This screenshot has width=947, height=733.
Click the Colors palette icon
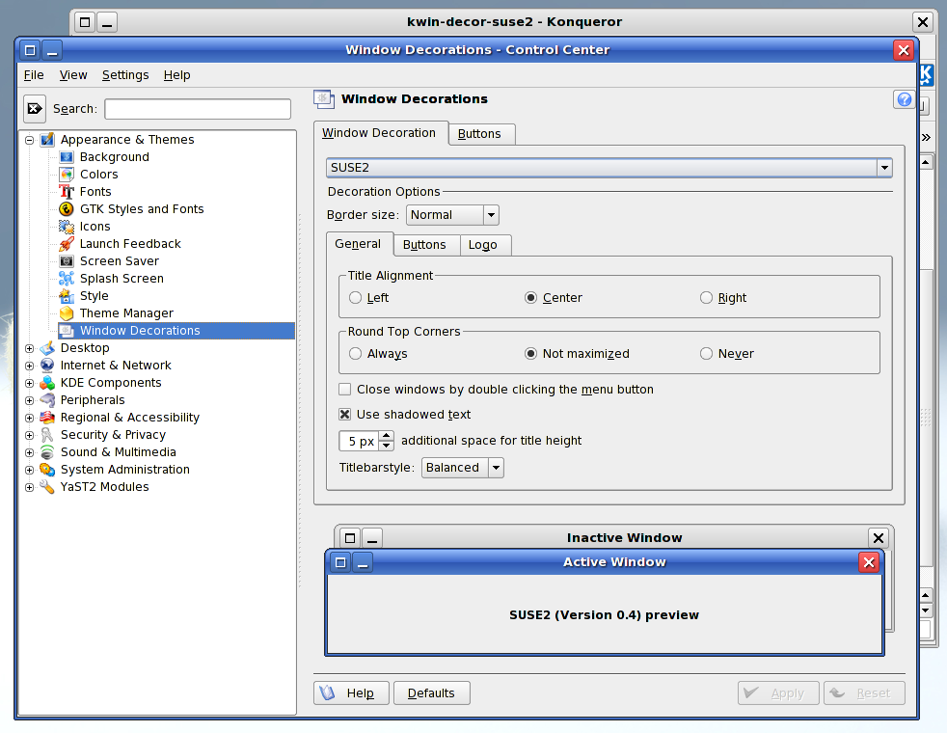click(x=67, y=175)
